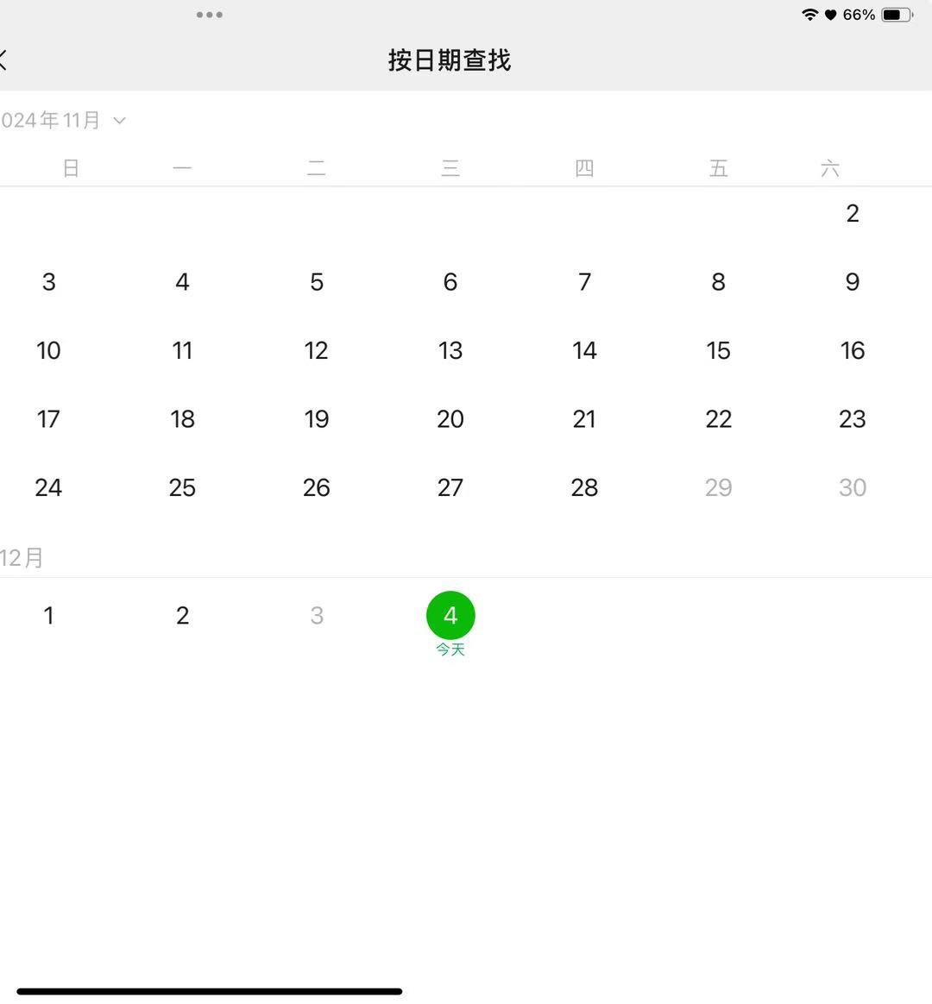This screenshot has width=932, height=1004.
Task: Tap date 24 in the calendar
Action: click(x=48, y=487)
